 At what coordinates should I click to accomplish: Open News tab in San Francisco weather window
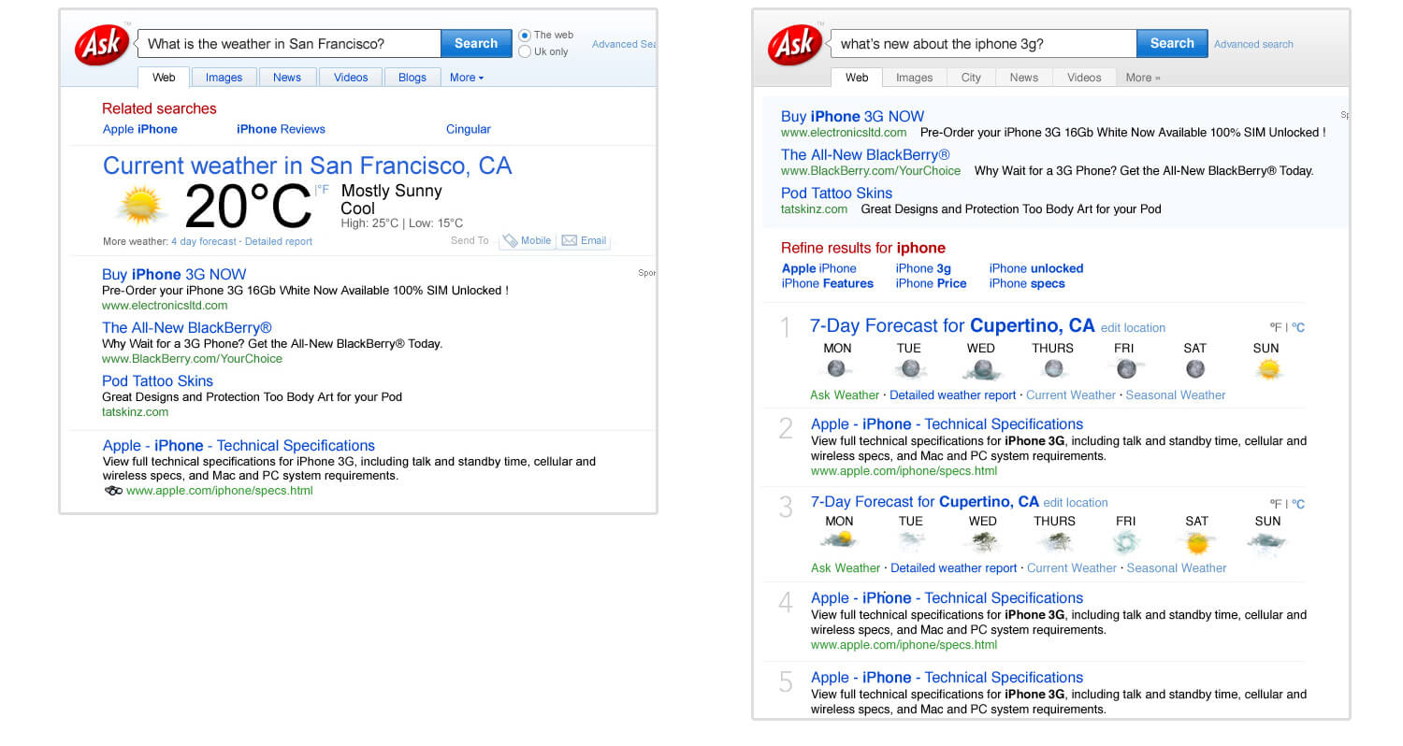[x=287, y=78]
